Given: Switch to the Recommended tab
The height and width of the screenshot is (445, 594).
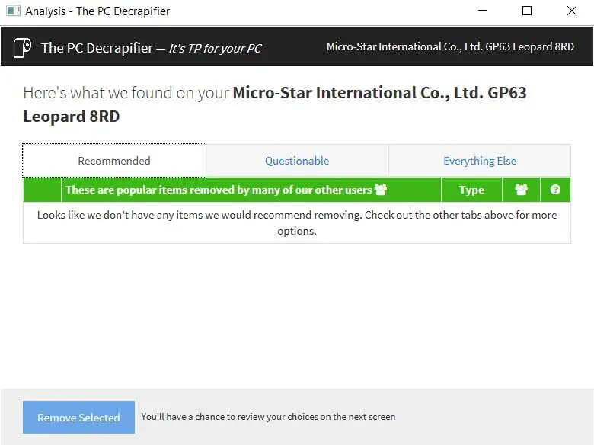Looking at the screenshot, I should coord(114,161).
